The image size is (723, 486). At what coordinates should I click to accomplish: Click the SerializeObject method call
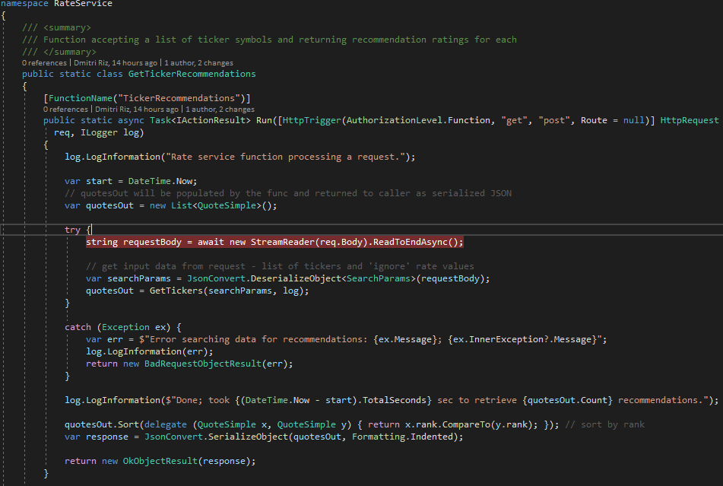[x=248, y=437]
